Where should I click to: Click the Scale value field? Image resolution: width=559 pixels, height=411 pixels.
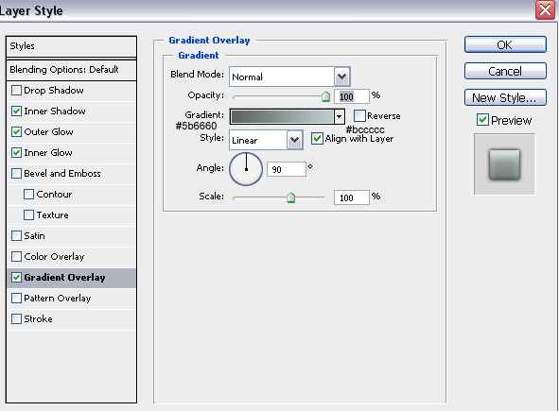(x=352, y=197)
